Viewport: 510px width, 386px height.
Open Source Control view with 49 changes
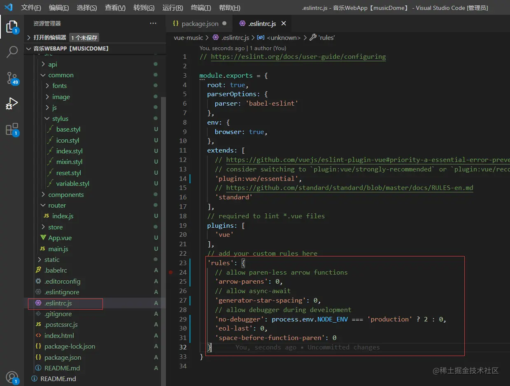(12, 78)
